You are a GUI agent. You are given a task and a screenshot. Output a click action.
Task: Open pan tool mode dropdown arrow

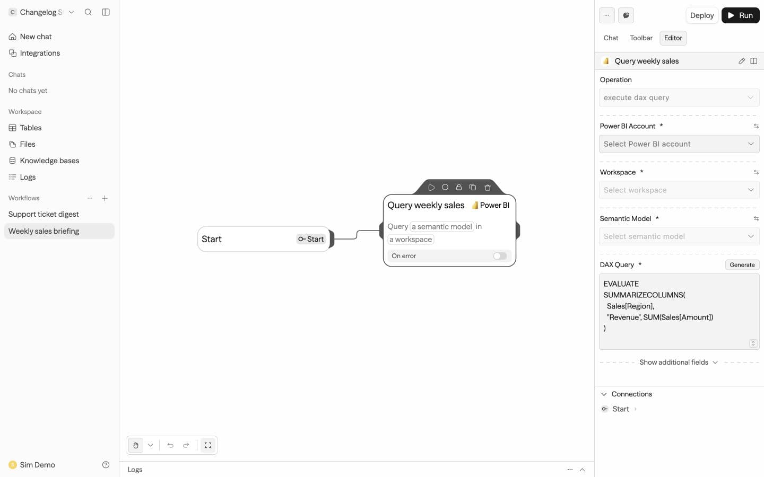point(151,445)
